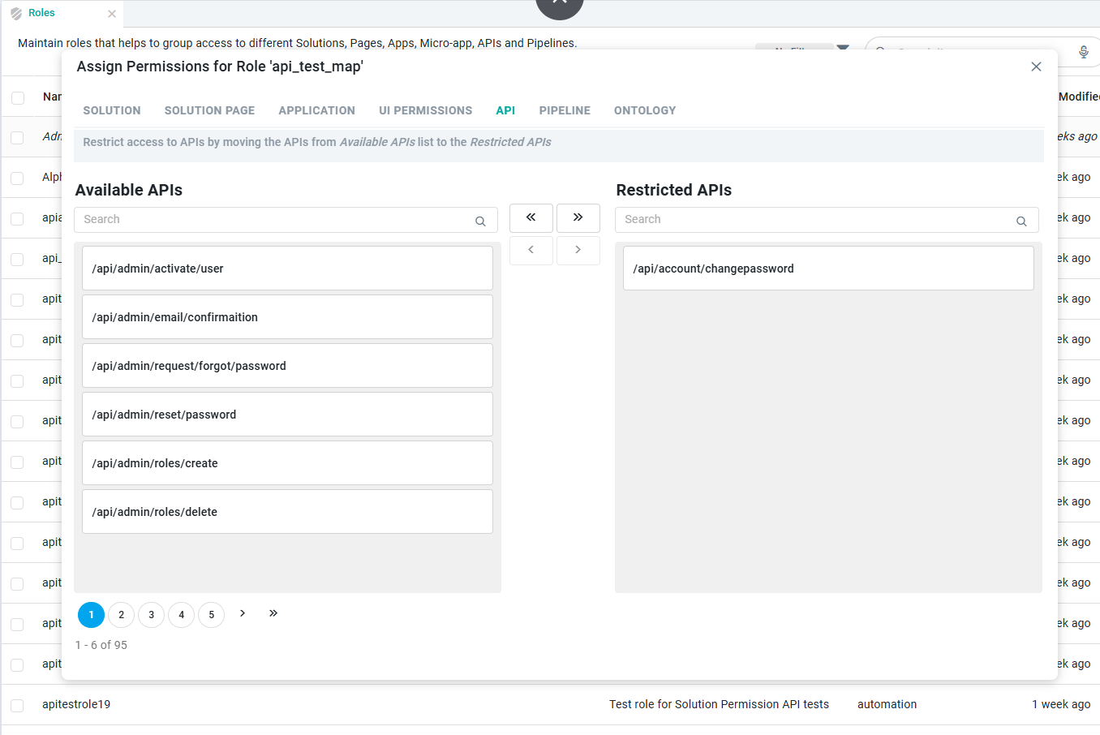The width and height of the screenshot is (1100, 735).
Task: Check the apitestrole19 row checkbox
Action: 17,705
